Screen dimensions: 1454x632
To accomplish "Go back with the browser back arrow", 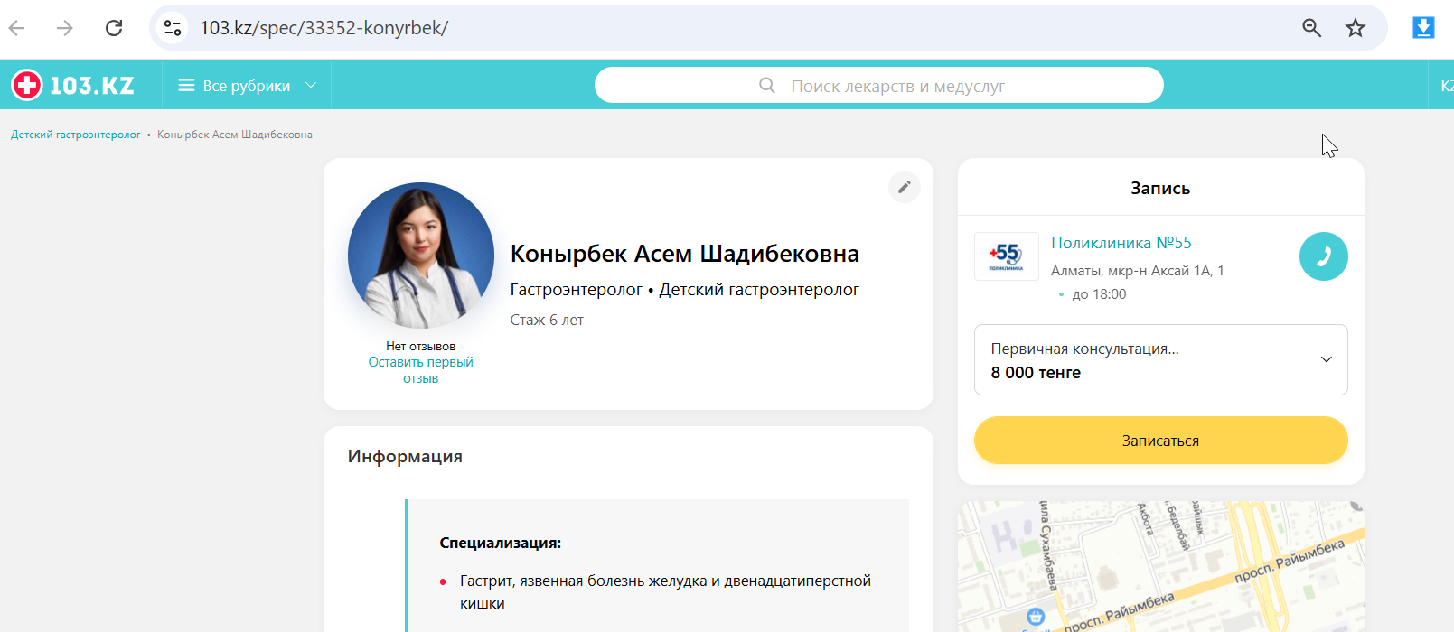I will [17, 28].
